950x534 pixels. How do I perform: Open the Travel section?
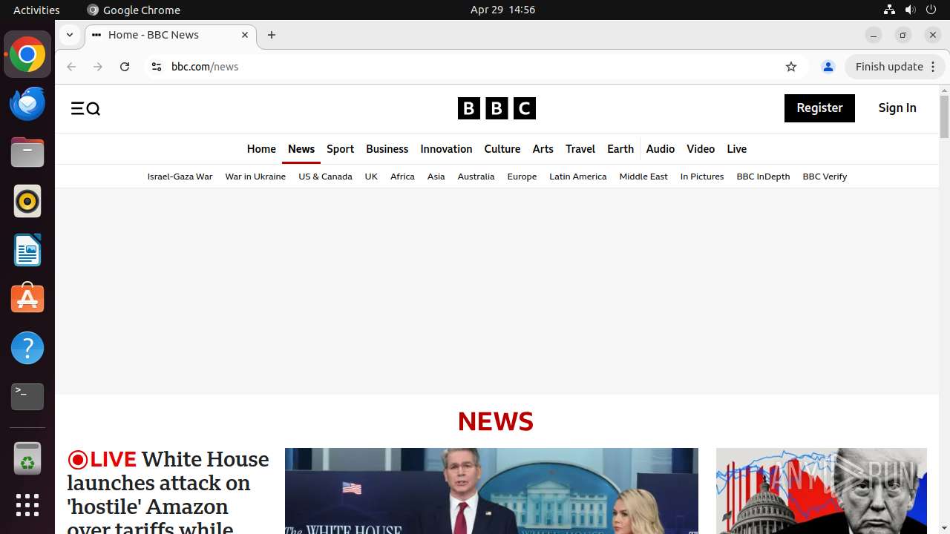coord(580,149)
